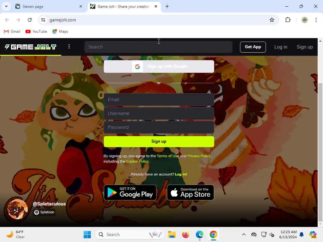
Task: Sign up with Google button
Action: point(159,66)
